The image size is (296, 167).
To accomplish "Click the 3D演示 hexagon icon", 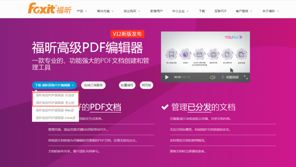I will tap(185, 55).
